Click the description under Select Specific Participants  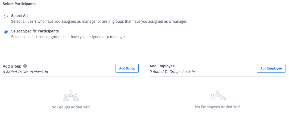coord(68,37)
